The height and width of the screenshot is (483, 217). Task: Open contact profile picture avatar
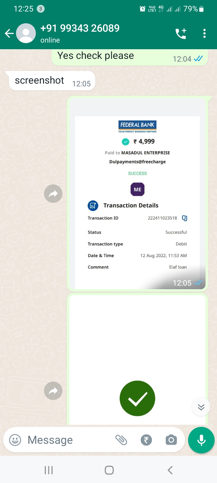click(26, 33)
